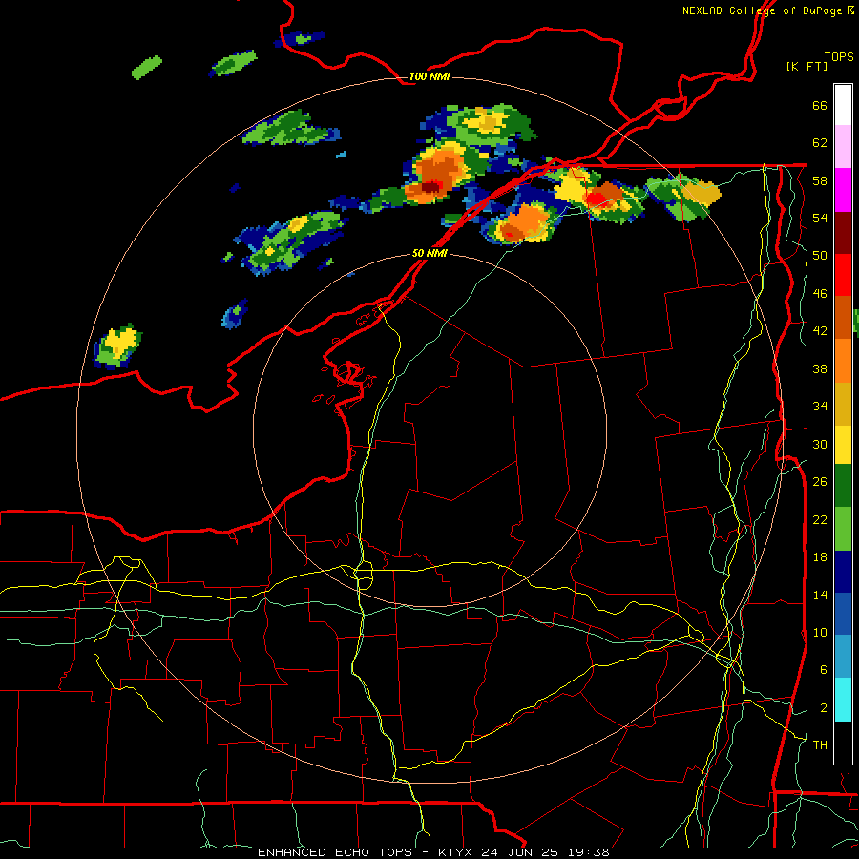859x859 pixels.
Task: Click the 66 legend value
Action: (820, 105)
